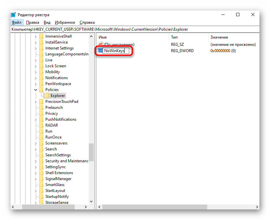
Task: Expand the ImmersiveShell tree node
Action: pos(36,36)
